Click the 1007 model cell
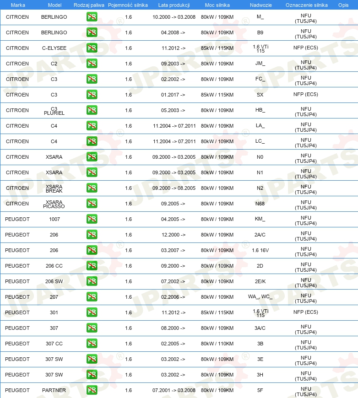358x398 pixels. coord(54,219)
